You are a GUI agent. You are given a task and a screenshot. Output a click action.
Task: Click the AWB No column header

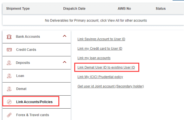coord(124,9)
